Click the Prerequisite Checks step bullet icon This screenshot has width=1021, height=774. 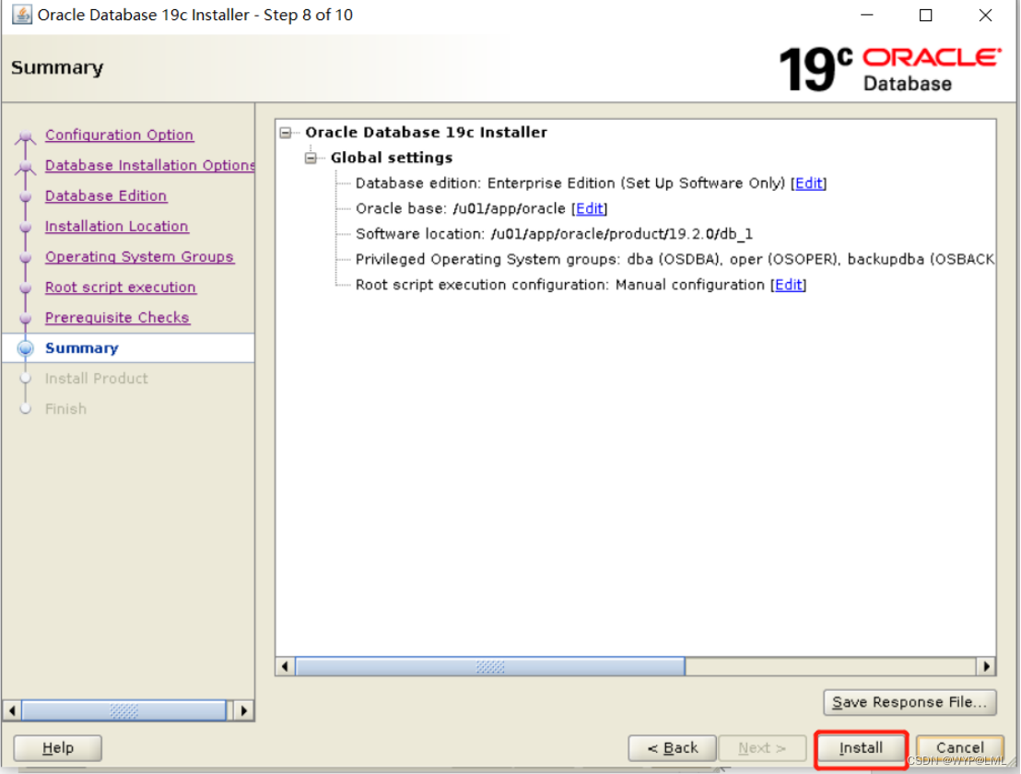tap(26, 318)
